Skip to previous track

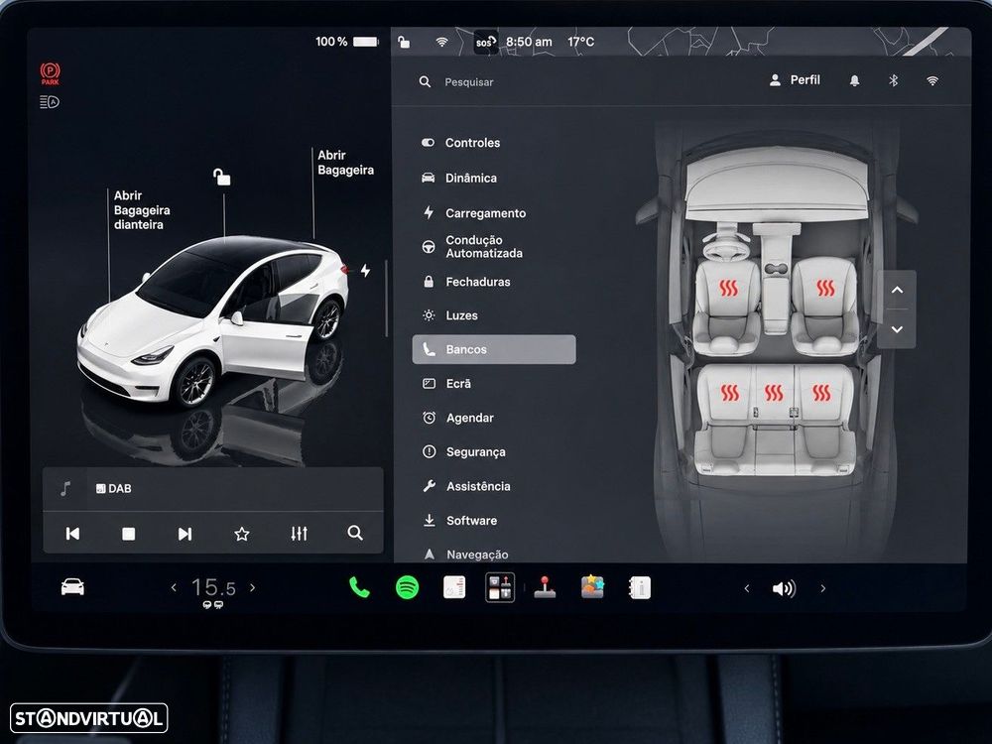(72, 534)
